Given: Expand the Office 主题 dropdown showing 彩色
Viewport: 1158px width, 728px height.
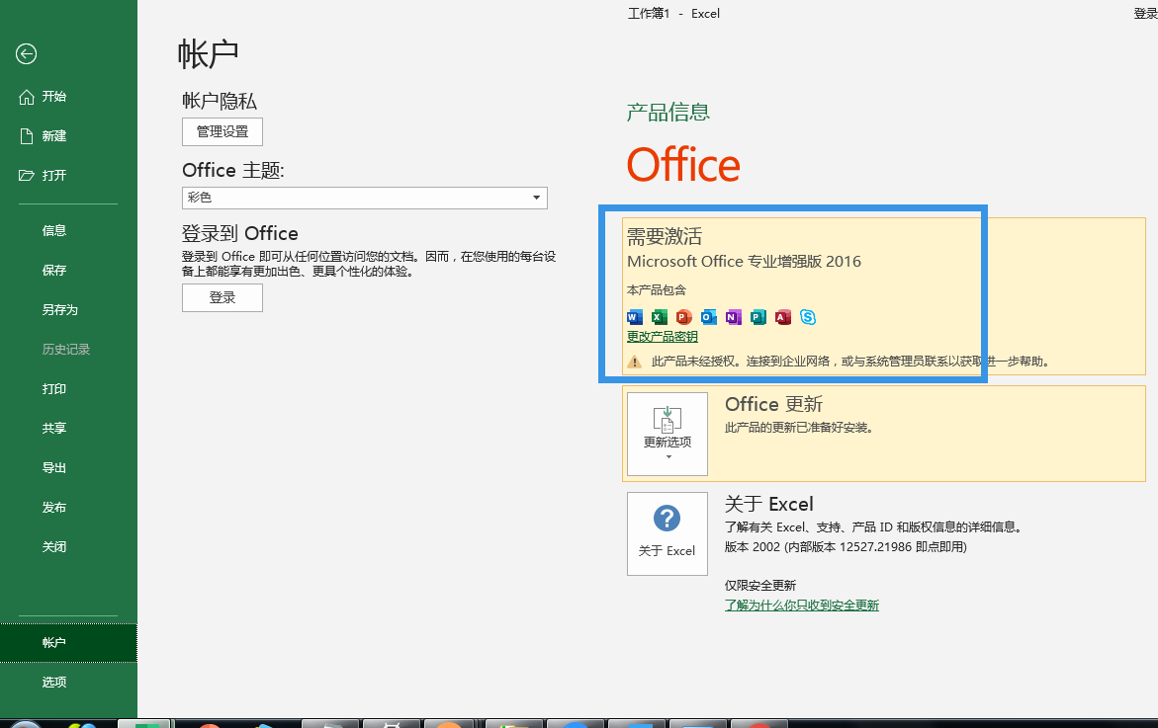Looking at the screenshot, I should tap(364, 198).
